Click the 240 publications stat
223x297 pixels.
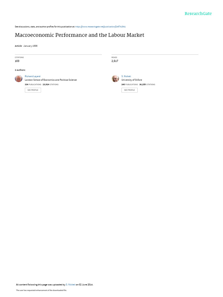[130, 84]
